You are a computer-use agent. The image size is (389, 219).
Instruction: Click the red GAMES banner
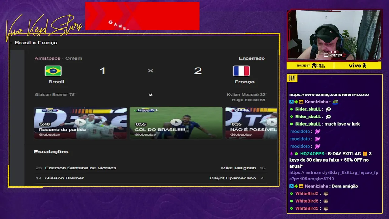142,16
